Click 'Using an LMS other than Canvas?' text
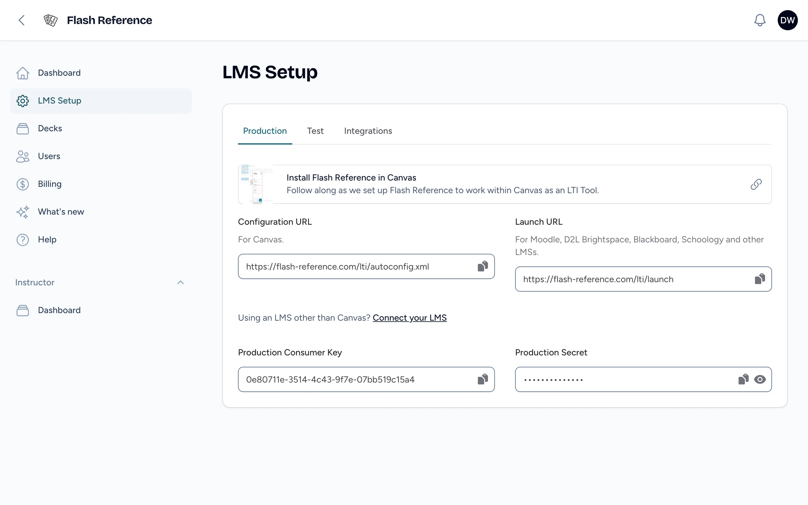 tap(304, 318)
